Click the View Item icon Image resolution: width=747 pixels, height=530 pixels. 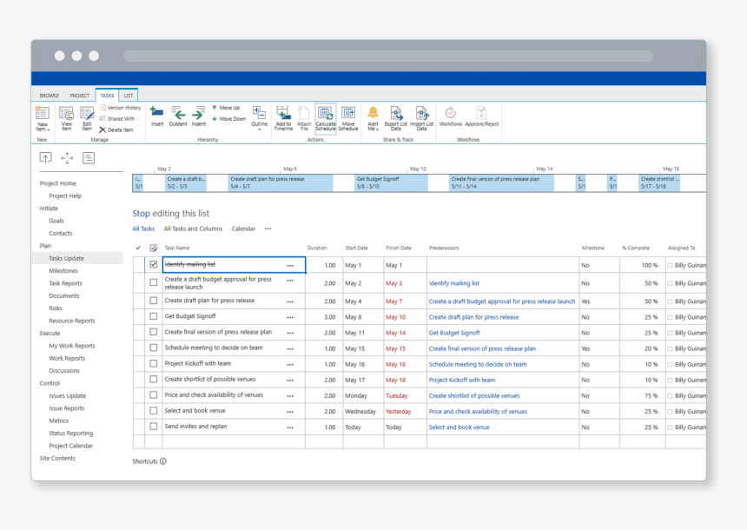coord(66,118)
